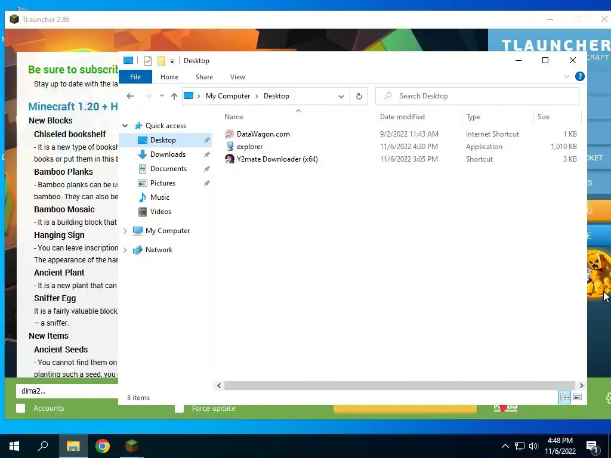
Task: Open Properties icon in Explorer title bar
Action: [148, 61]
